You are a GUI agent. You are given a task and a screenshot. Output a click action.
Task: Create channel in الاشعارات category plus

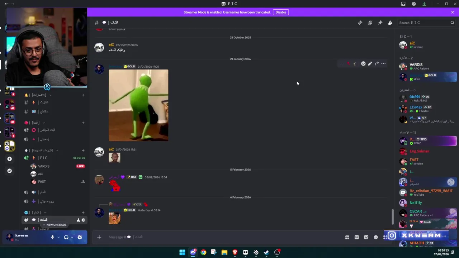(83, 95)
